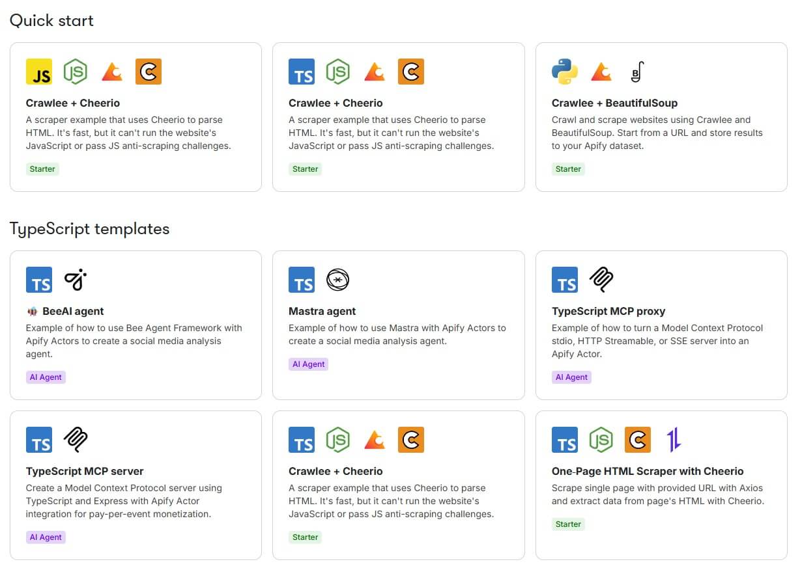This screenshot has width=800, height=564.
Task: Click Node.js icon in Quick start TypeScript Cheerio card
Action: [338, 72]
